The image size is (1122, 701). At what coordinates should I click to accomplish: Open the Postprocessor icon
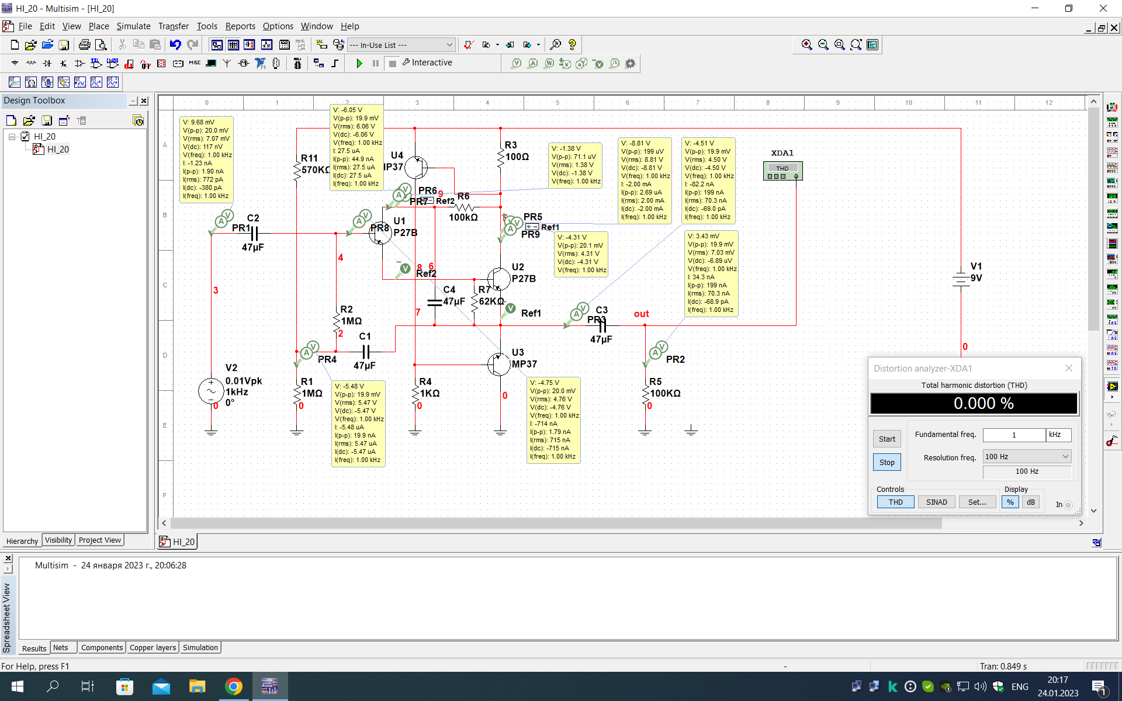(x=285, y=44)
